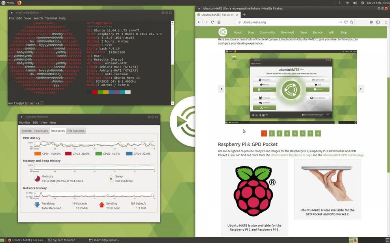The height and width of the screenshot is (243, 390).
Task: Open System Monitor's Monitor menu
Action: [x=25, y=122]
